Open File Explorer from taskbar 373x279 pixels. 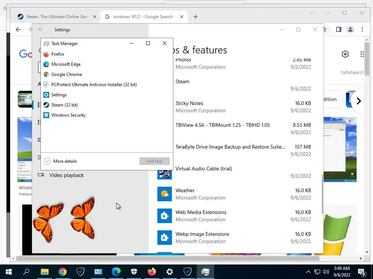tap(44, 272)
